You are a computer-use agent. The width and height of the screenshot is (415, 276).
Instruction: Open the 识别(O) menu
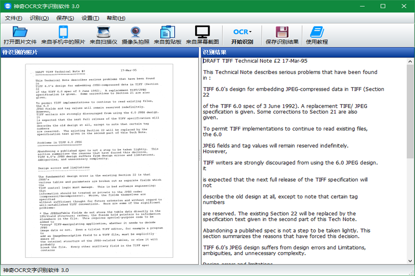tap(39, 18)
